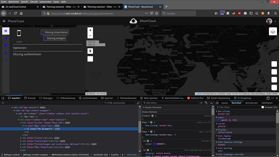Click Sitzung anlegen button
The image size is (279, 157).
pos(55,38)
